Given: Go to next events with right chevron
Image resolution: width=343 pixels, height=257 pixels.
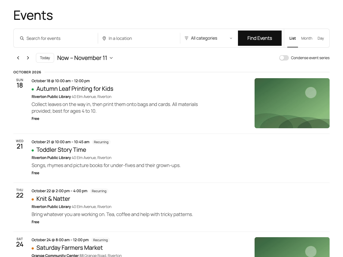Looking at the screenshot, I should pyautogui.click(x=28, y=58).
